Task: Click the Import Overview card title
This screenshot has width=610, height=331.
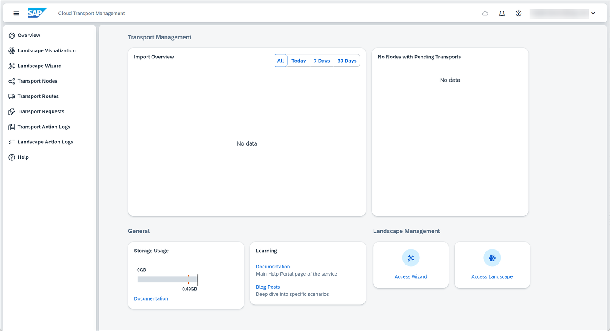Action: [x=154, y=57]
